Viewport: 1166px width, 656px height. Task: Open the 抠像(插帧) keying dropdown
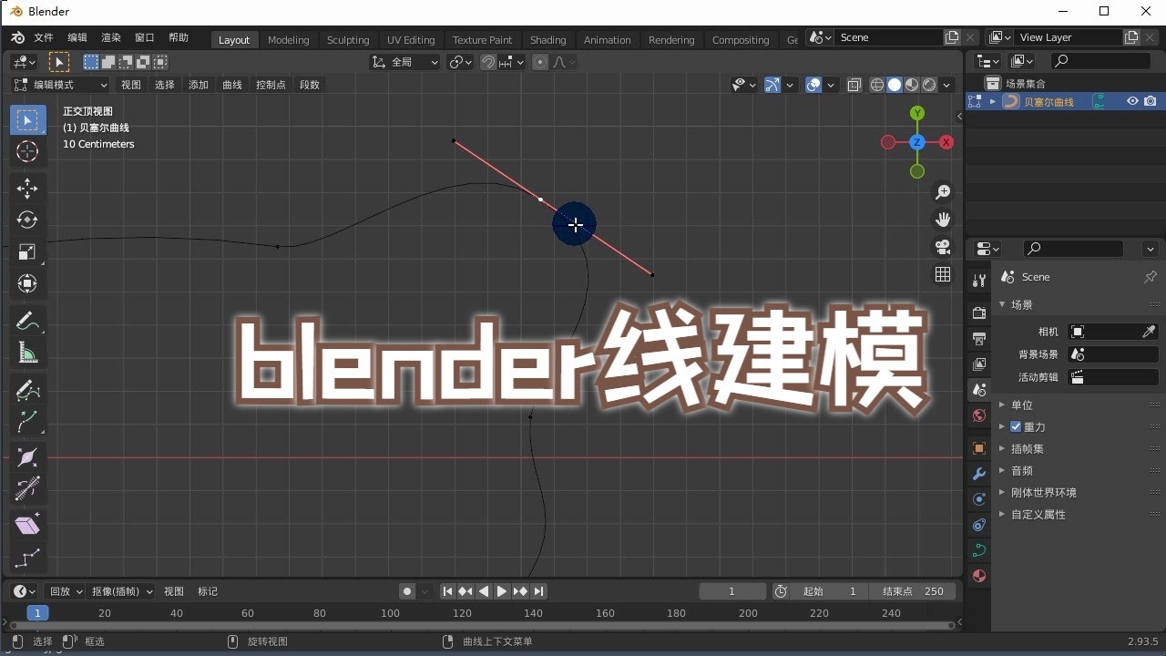pyautogui.click(x=122, y=591)
